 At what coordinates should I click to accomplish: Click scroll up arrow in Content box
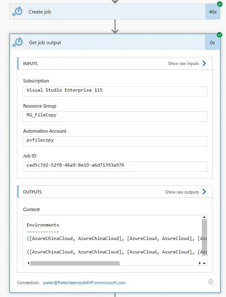[x=204, y=217]
